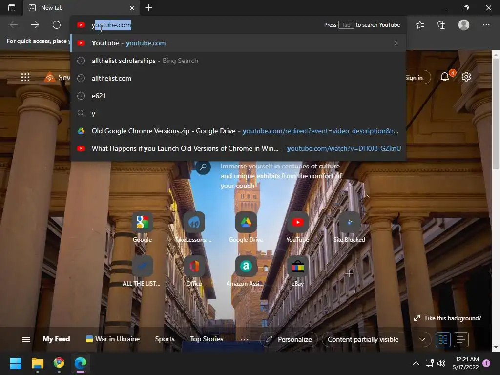The image size is (500, 375).
Task: Close the New tab tab
Action: pos(132,8)
